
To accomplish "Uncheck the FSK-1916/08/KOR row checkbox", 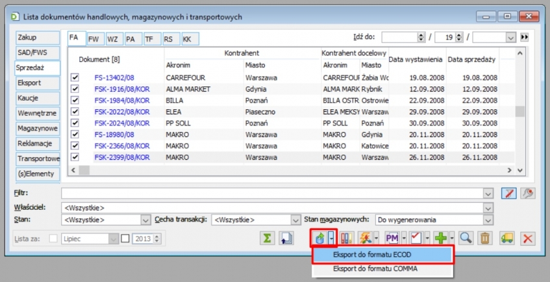I will (75, 89).
